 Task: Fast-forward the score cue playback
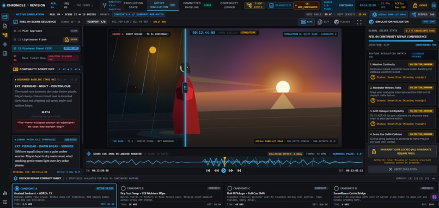pos(231,170)
